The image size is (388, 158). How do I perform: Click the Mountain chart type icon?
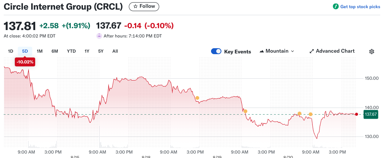pos(262,51)
